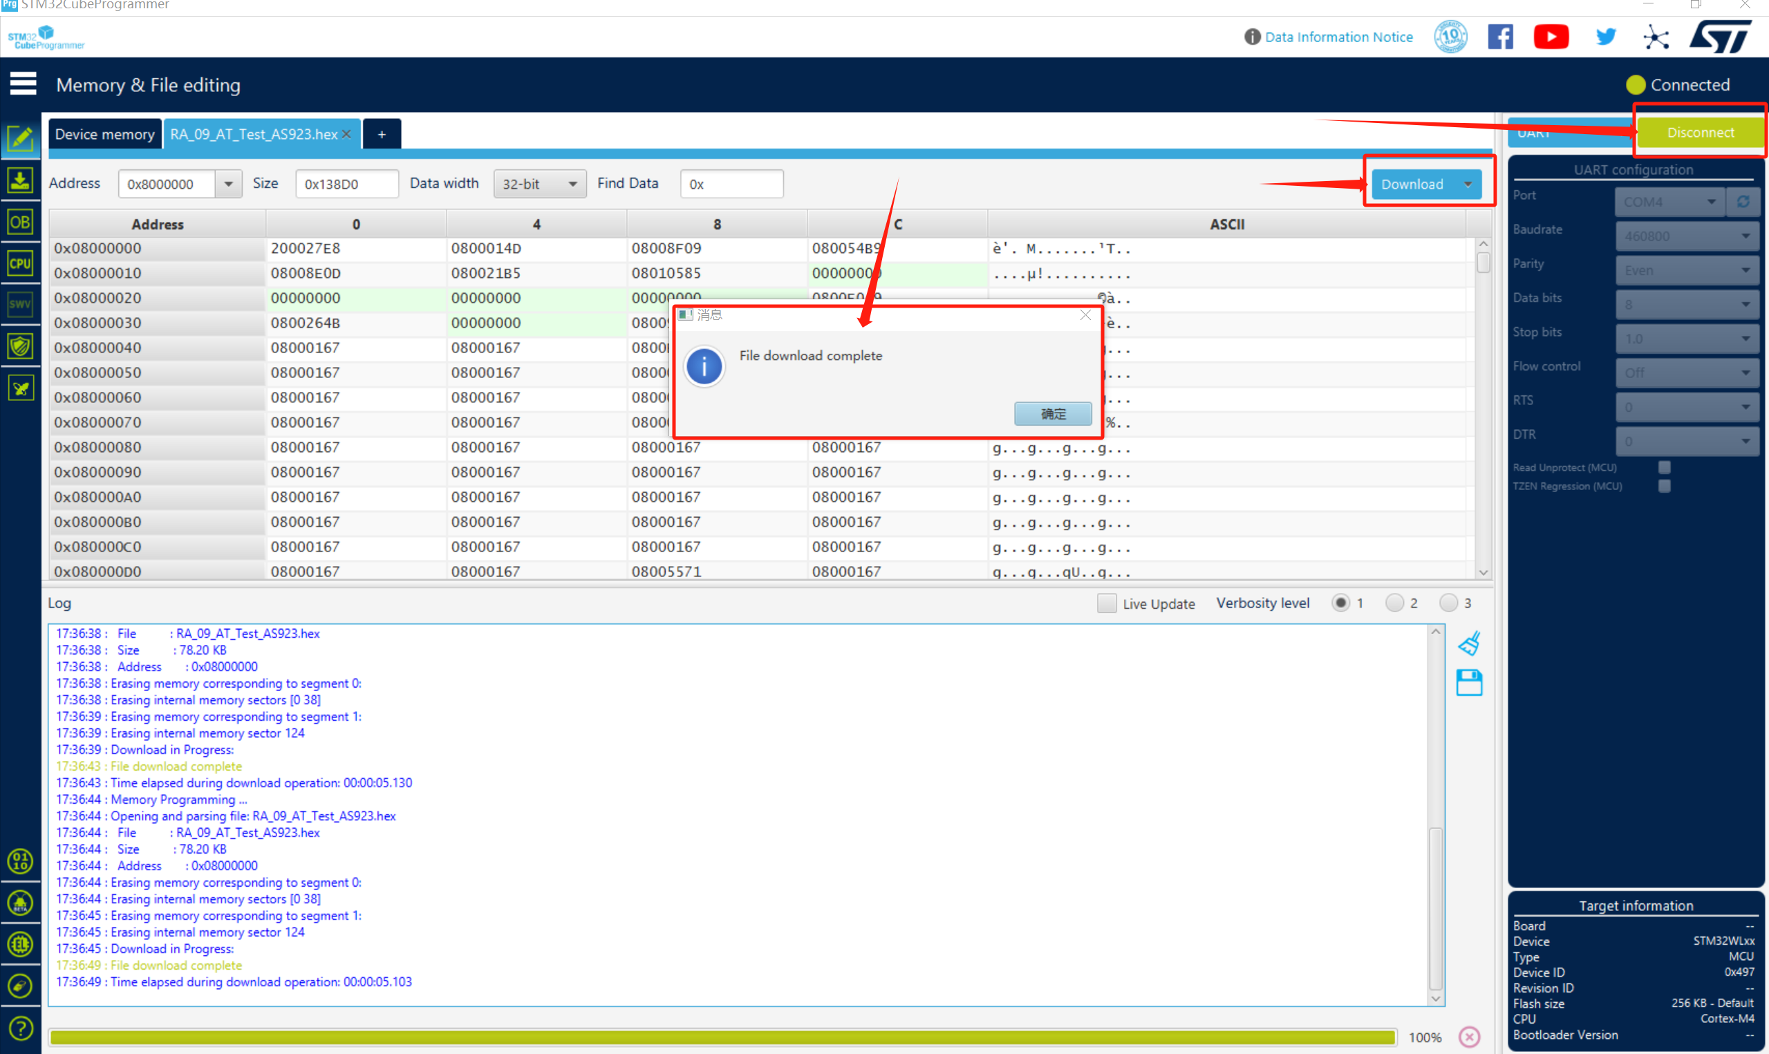Enable the Live Update checkbox
Screen dimensions: 1769x1054
[1107, 603]
